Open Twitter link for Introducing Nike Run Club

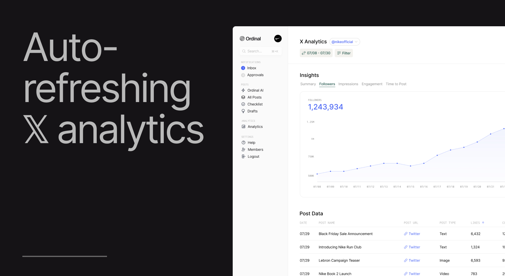412,247
